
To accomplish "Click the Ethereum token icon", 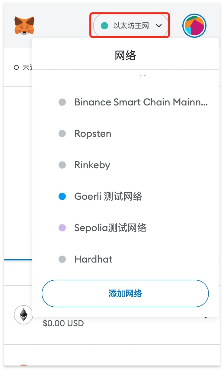I will pyautogui.click(x=23, y=315).
